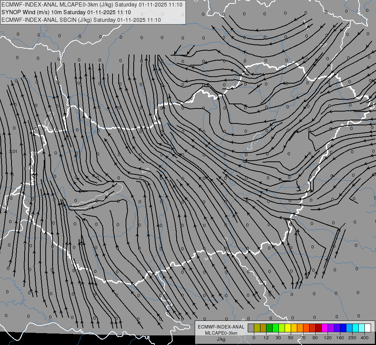
Task: Click the legend value 12
Action: (x=266, y=338)
